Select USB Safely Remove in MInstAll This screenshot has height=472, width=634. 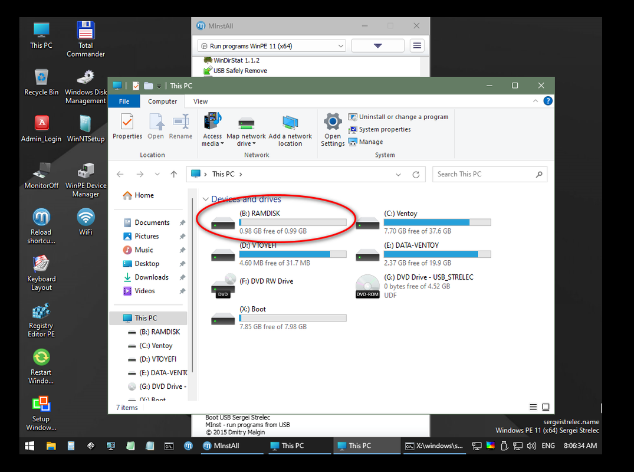(235, 71)
